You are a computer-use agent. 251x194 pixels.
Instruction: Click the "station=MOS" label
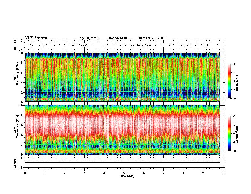(x=118, y=38)
